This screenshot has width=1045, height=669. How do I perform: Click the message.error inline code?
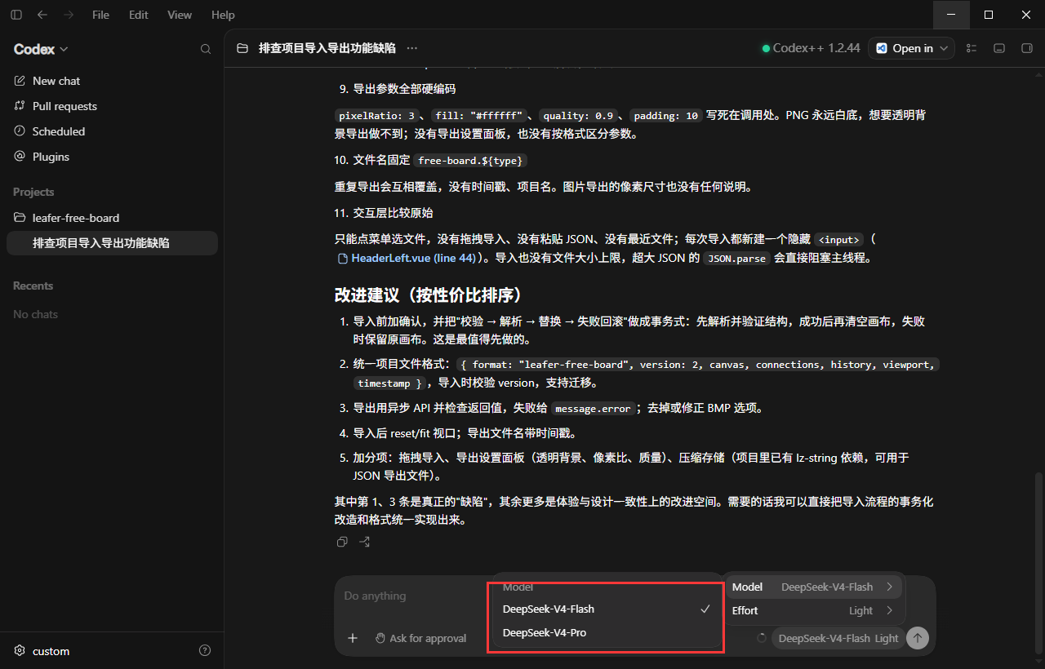[x=593, y=409]
